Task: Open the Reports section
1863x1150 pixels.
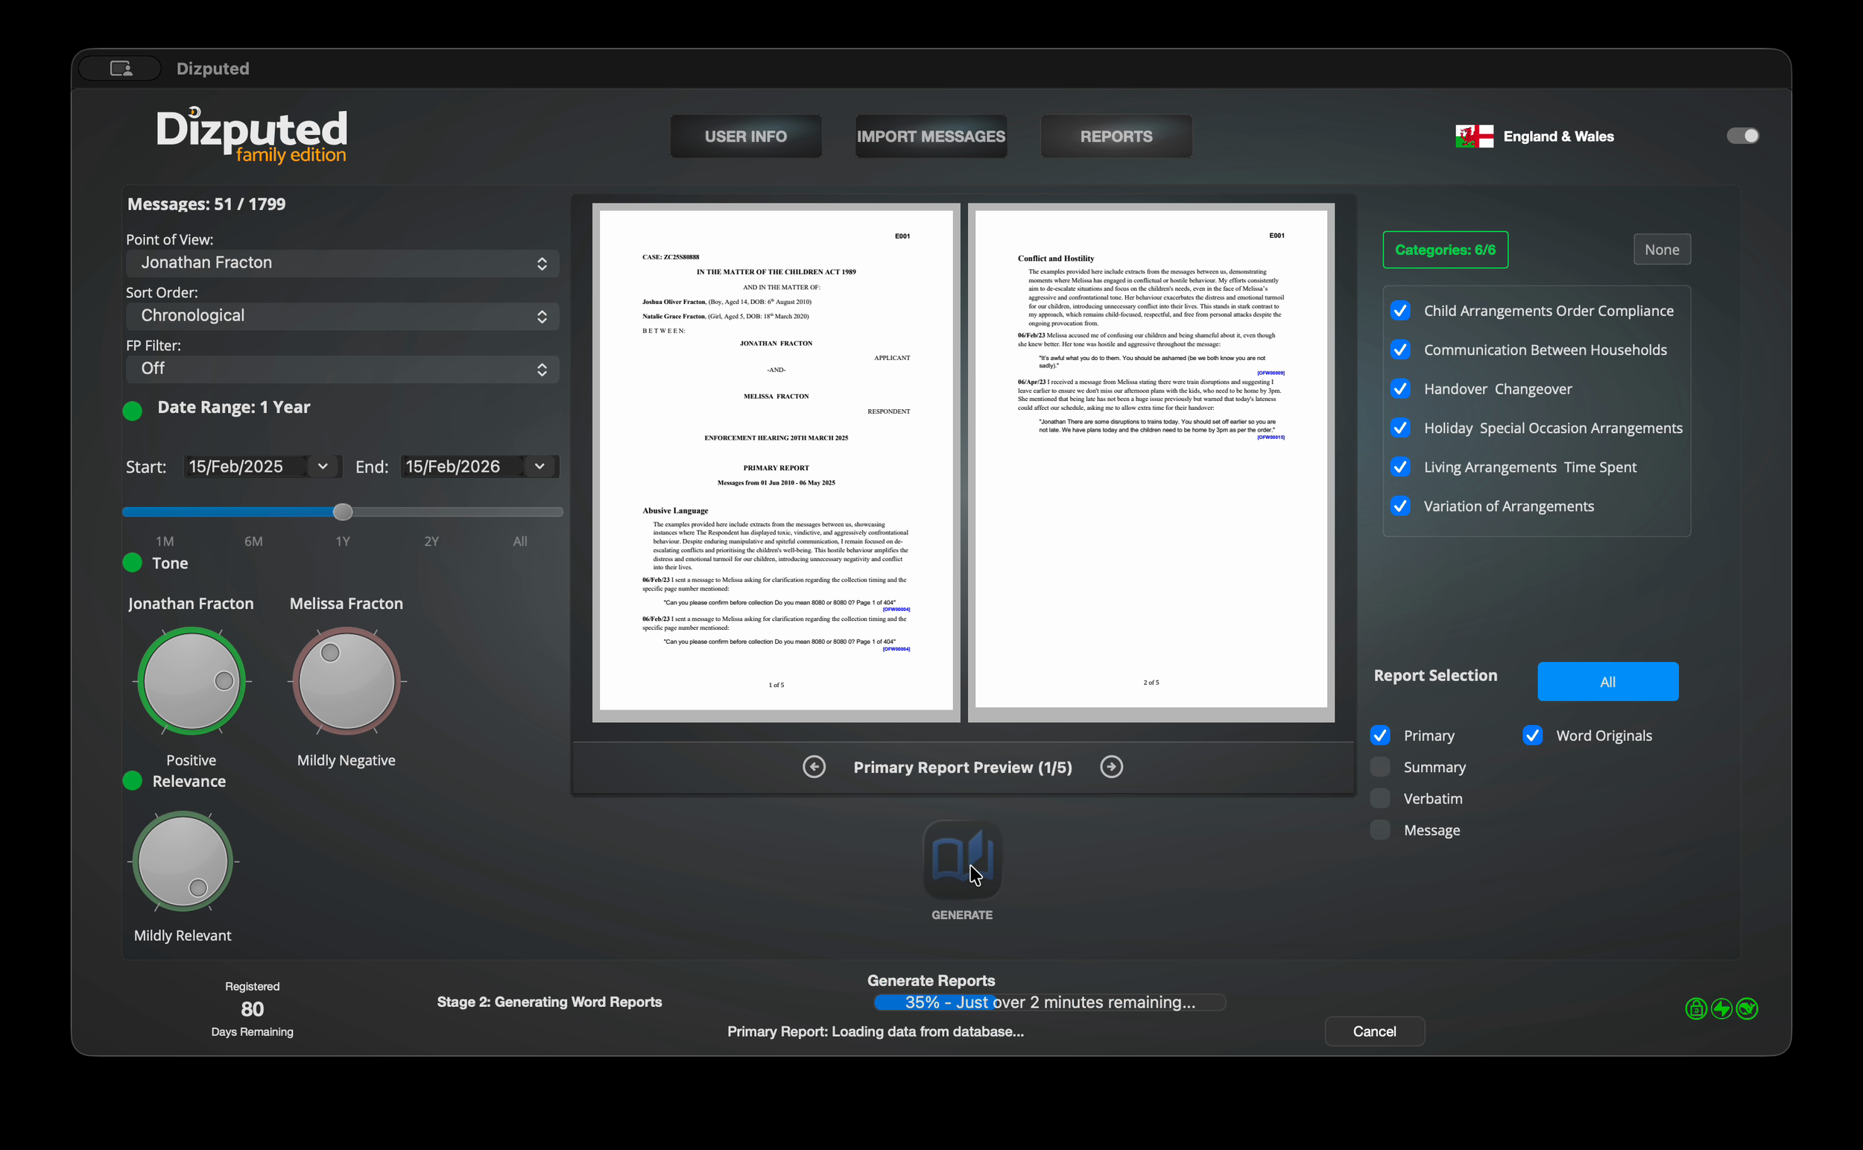Action: click(1116, 136)
